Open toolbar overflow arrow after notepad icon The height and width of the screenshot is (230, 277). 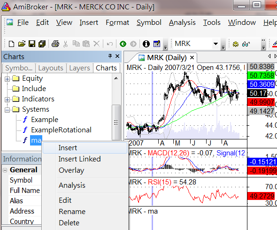(165, 44)
